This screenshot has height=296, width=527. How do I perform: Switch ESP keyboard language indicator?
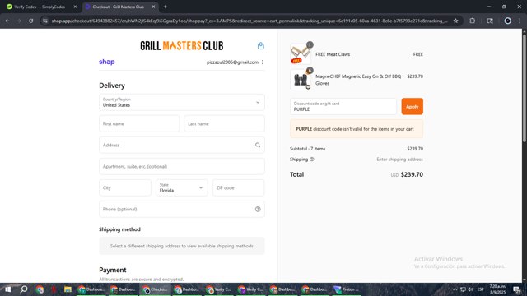pyautogui.click(x=481, y=289)
